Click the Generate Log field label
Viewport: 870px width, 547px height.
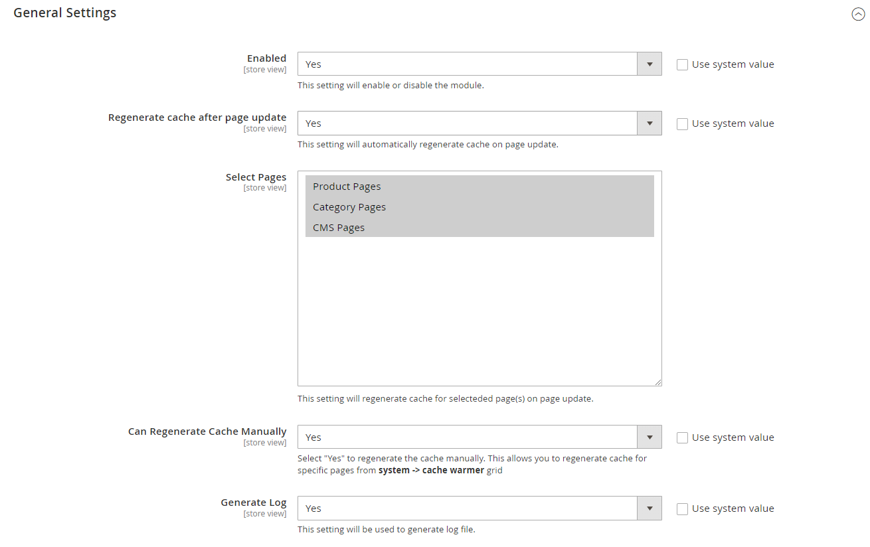click(253, 503)
